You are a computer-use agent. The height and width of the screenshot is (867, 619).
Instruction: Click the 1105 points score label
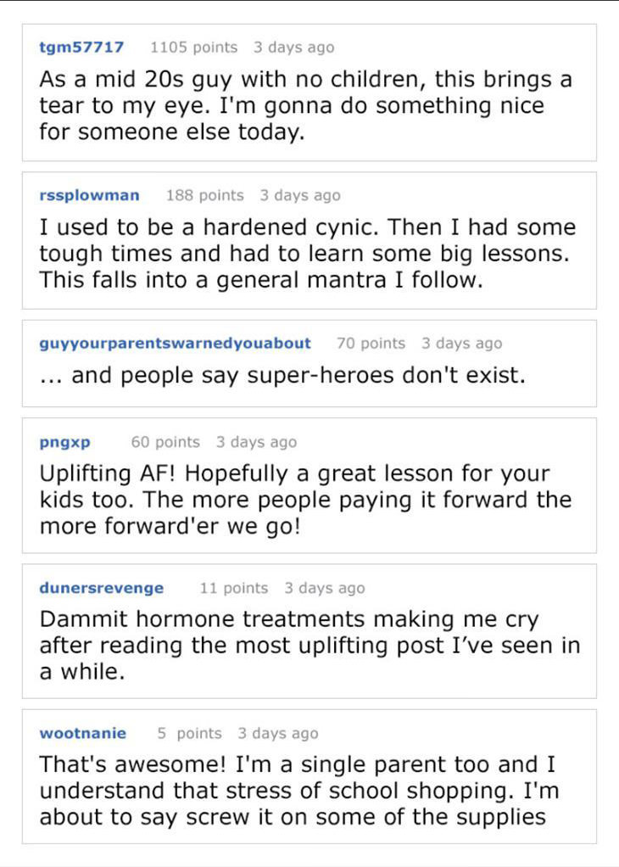pyautogui.click(x=194, y=47)
